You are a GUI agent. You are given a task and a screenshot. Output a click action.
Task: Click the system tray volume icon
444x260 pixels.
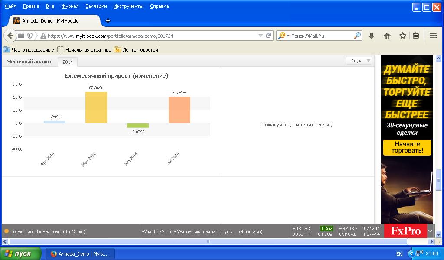[x=419, y=253]
